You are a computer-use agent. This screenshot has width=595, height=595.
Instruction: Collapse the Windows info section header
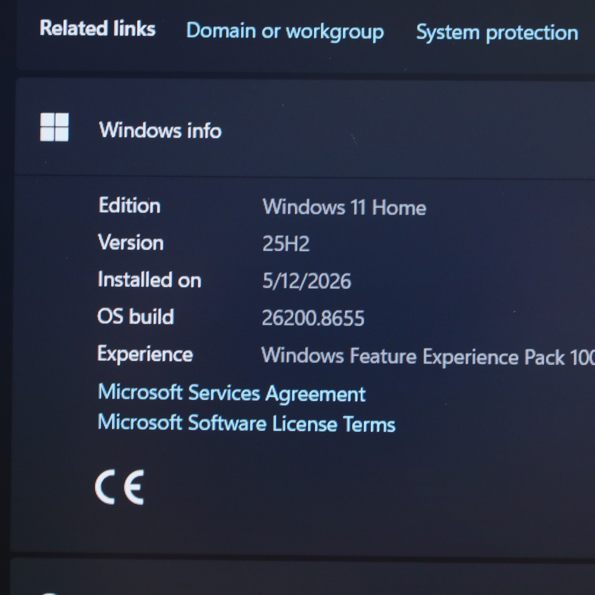pyautogui.click(x=305, y=128)
